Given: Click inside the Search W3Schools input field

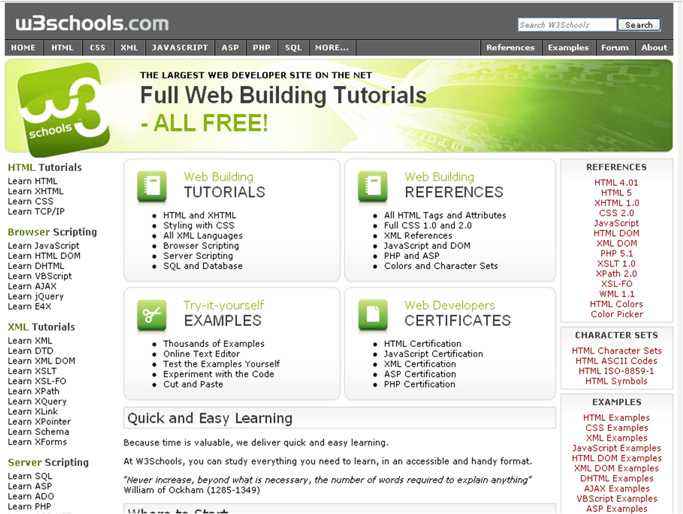Looking at the screenshot, I should pyautogui.click(x=567, y=25).
